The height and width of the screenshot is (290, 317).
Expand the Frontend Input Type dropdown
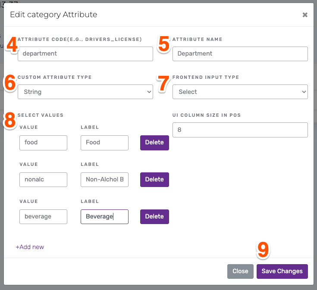click(x=240, y=92)
